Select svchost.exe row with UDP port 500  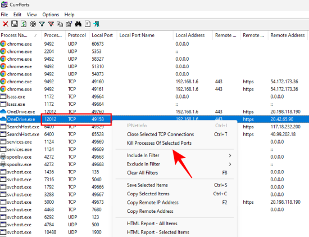56,225
